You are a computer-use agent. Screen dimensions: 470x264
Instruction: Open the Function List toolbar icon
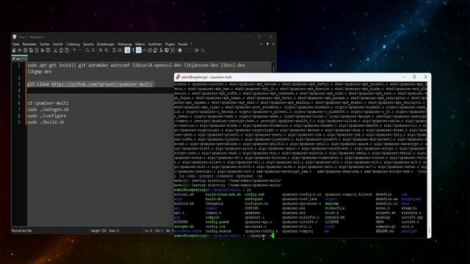[x=162, y=51]
